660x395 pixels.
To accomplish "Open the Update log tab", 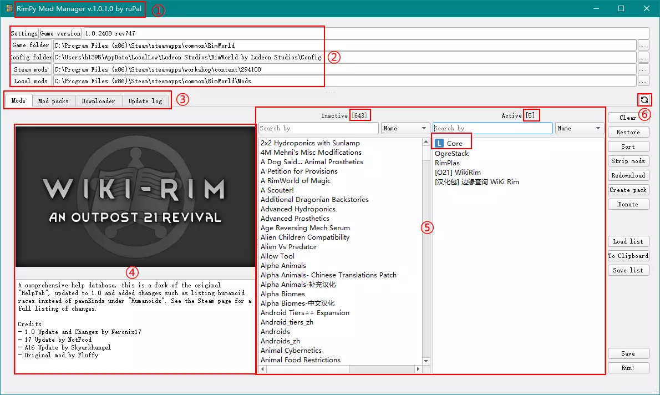I will tap(145, 101).
